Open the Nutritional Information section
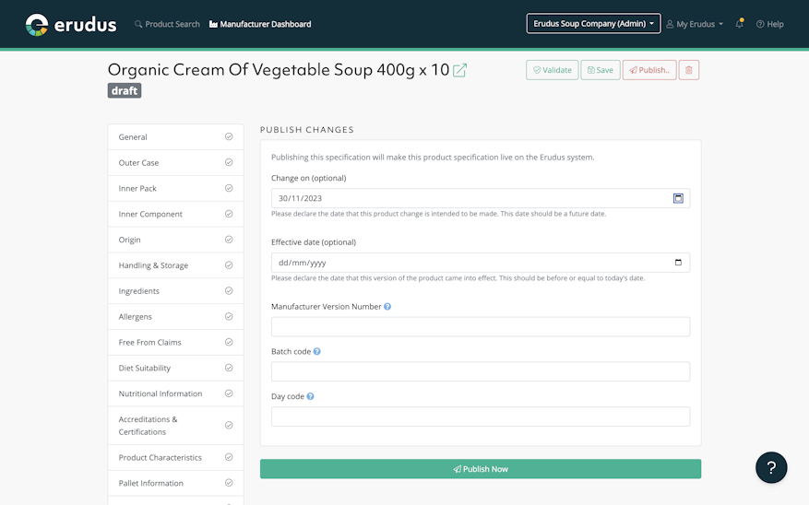 [175, 393]
